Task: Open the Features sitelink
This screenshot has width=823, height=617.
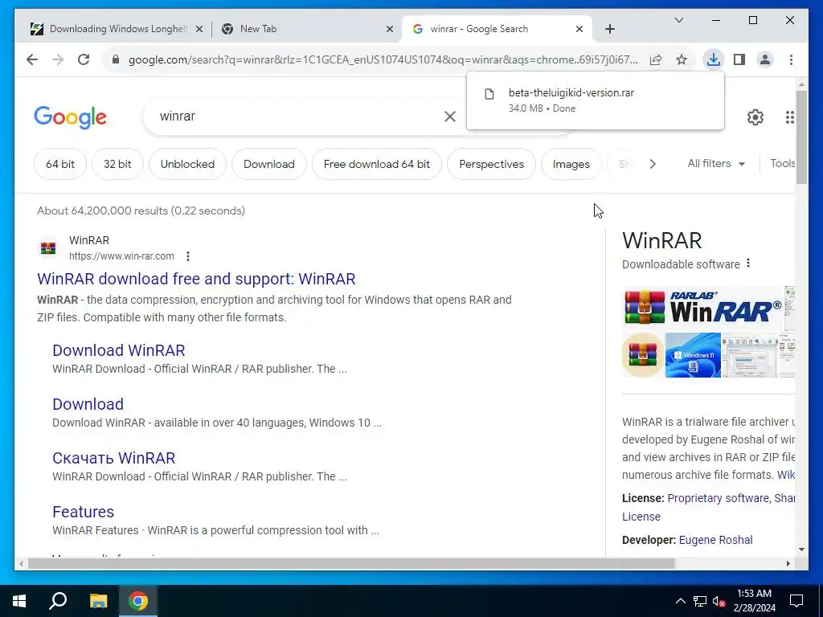Action: [x=83, y=512]
